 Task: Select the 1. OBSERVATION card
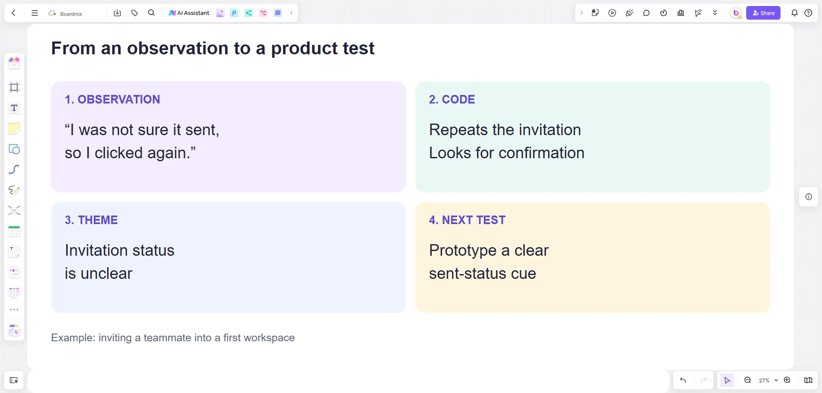(x=228, y=137)
